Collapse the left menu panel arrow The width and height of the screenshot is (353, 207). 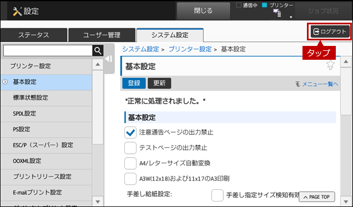click(x=109, y=59)
